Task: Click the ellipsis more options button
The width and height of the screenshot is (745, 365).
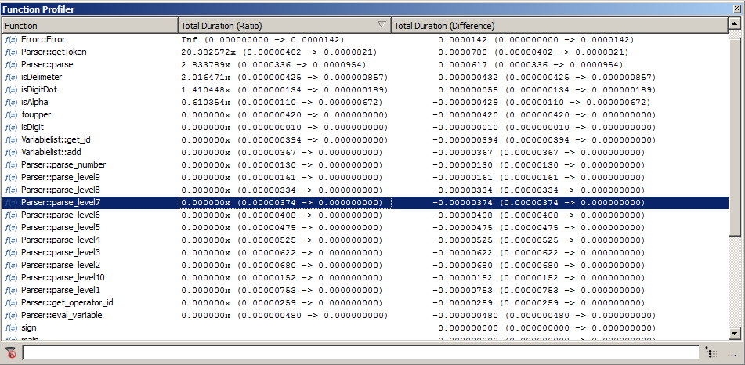Action: 732,353
